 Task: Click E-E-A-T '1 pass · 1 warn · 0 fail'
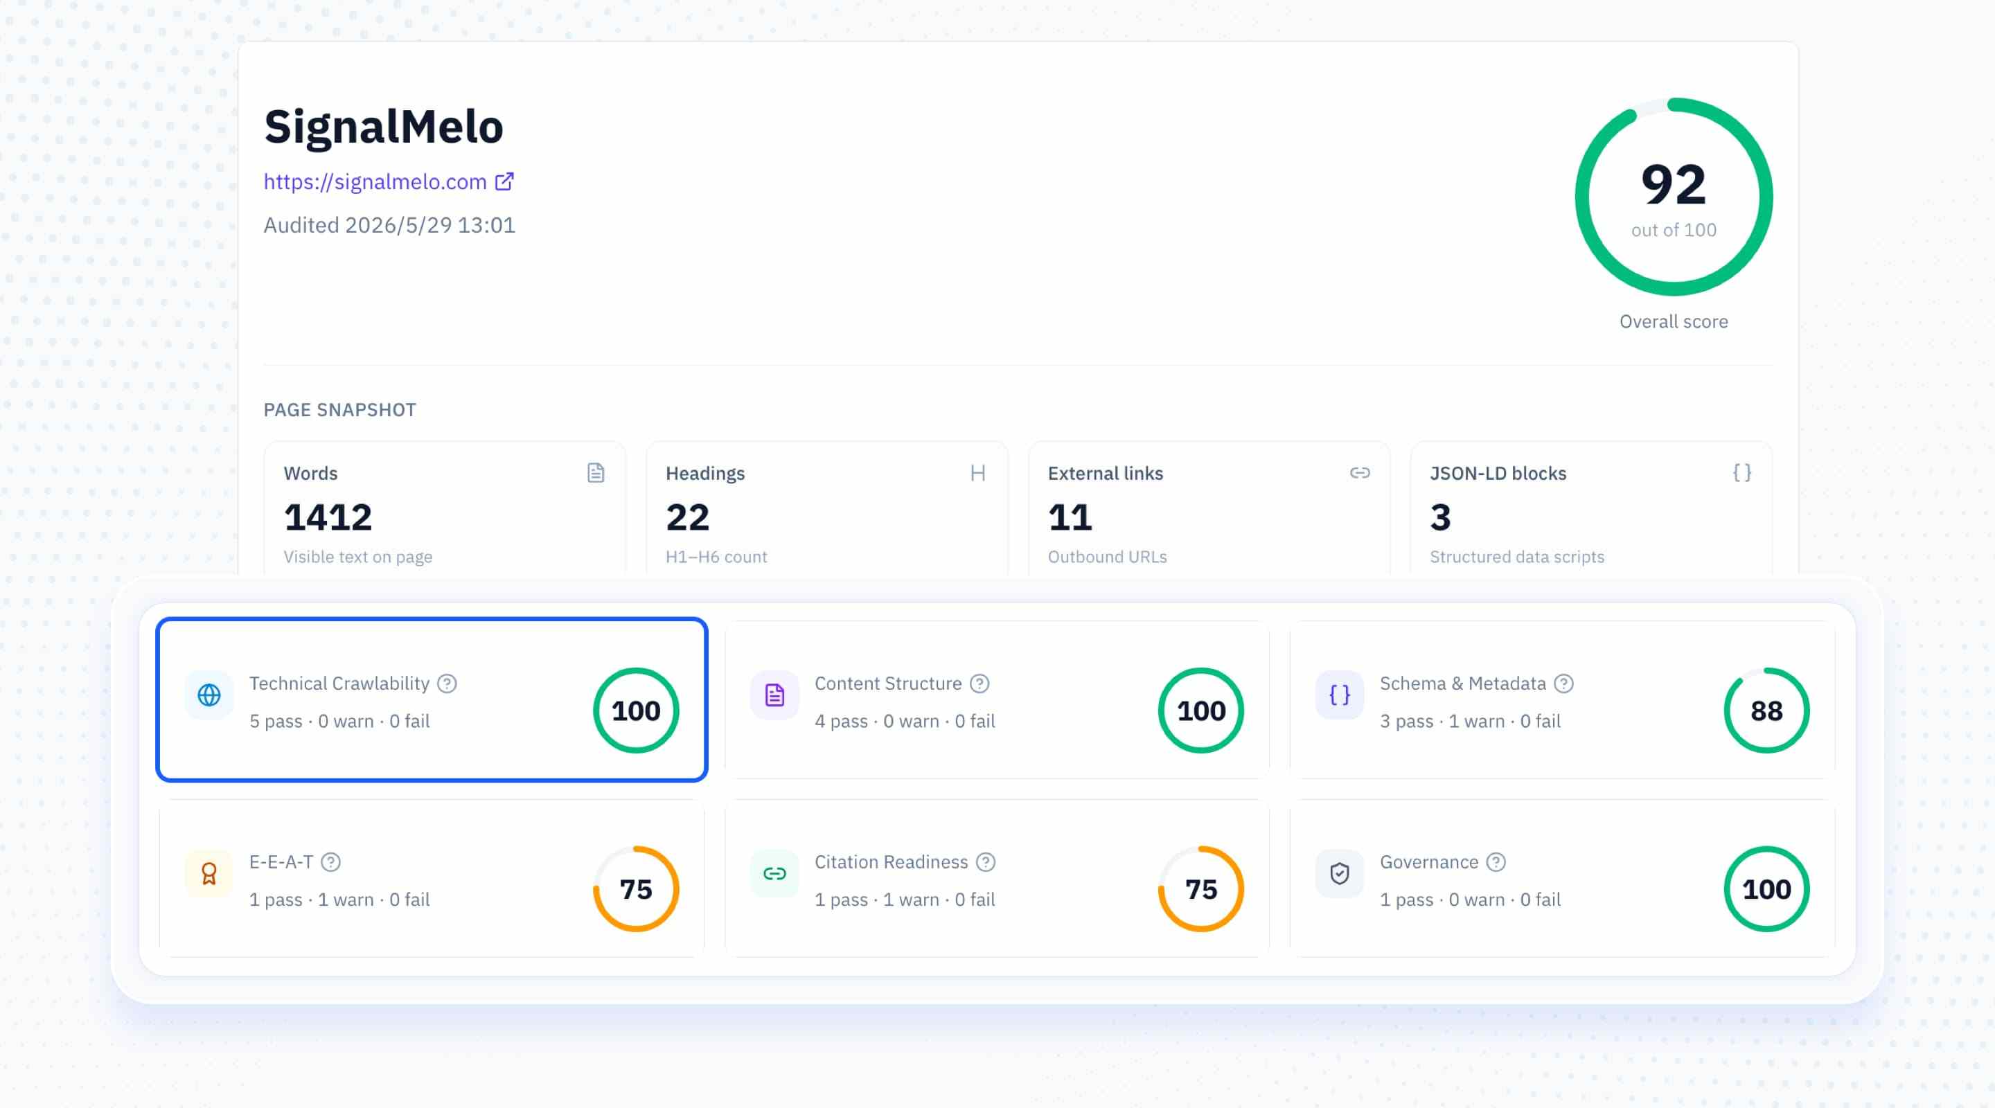(x=339, y=900)
